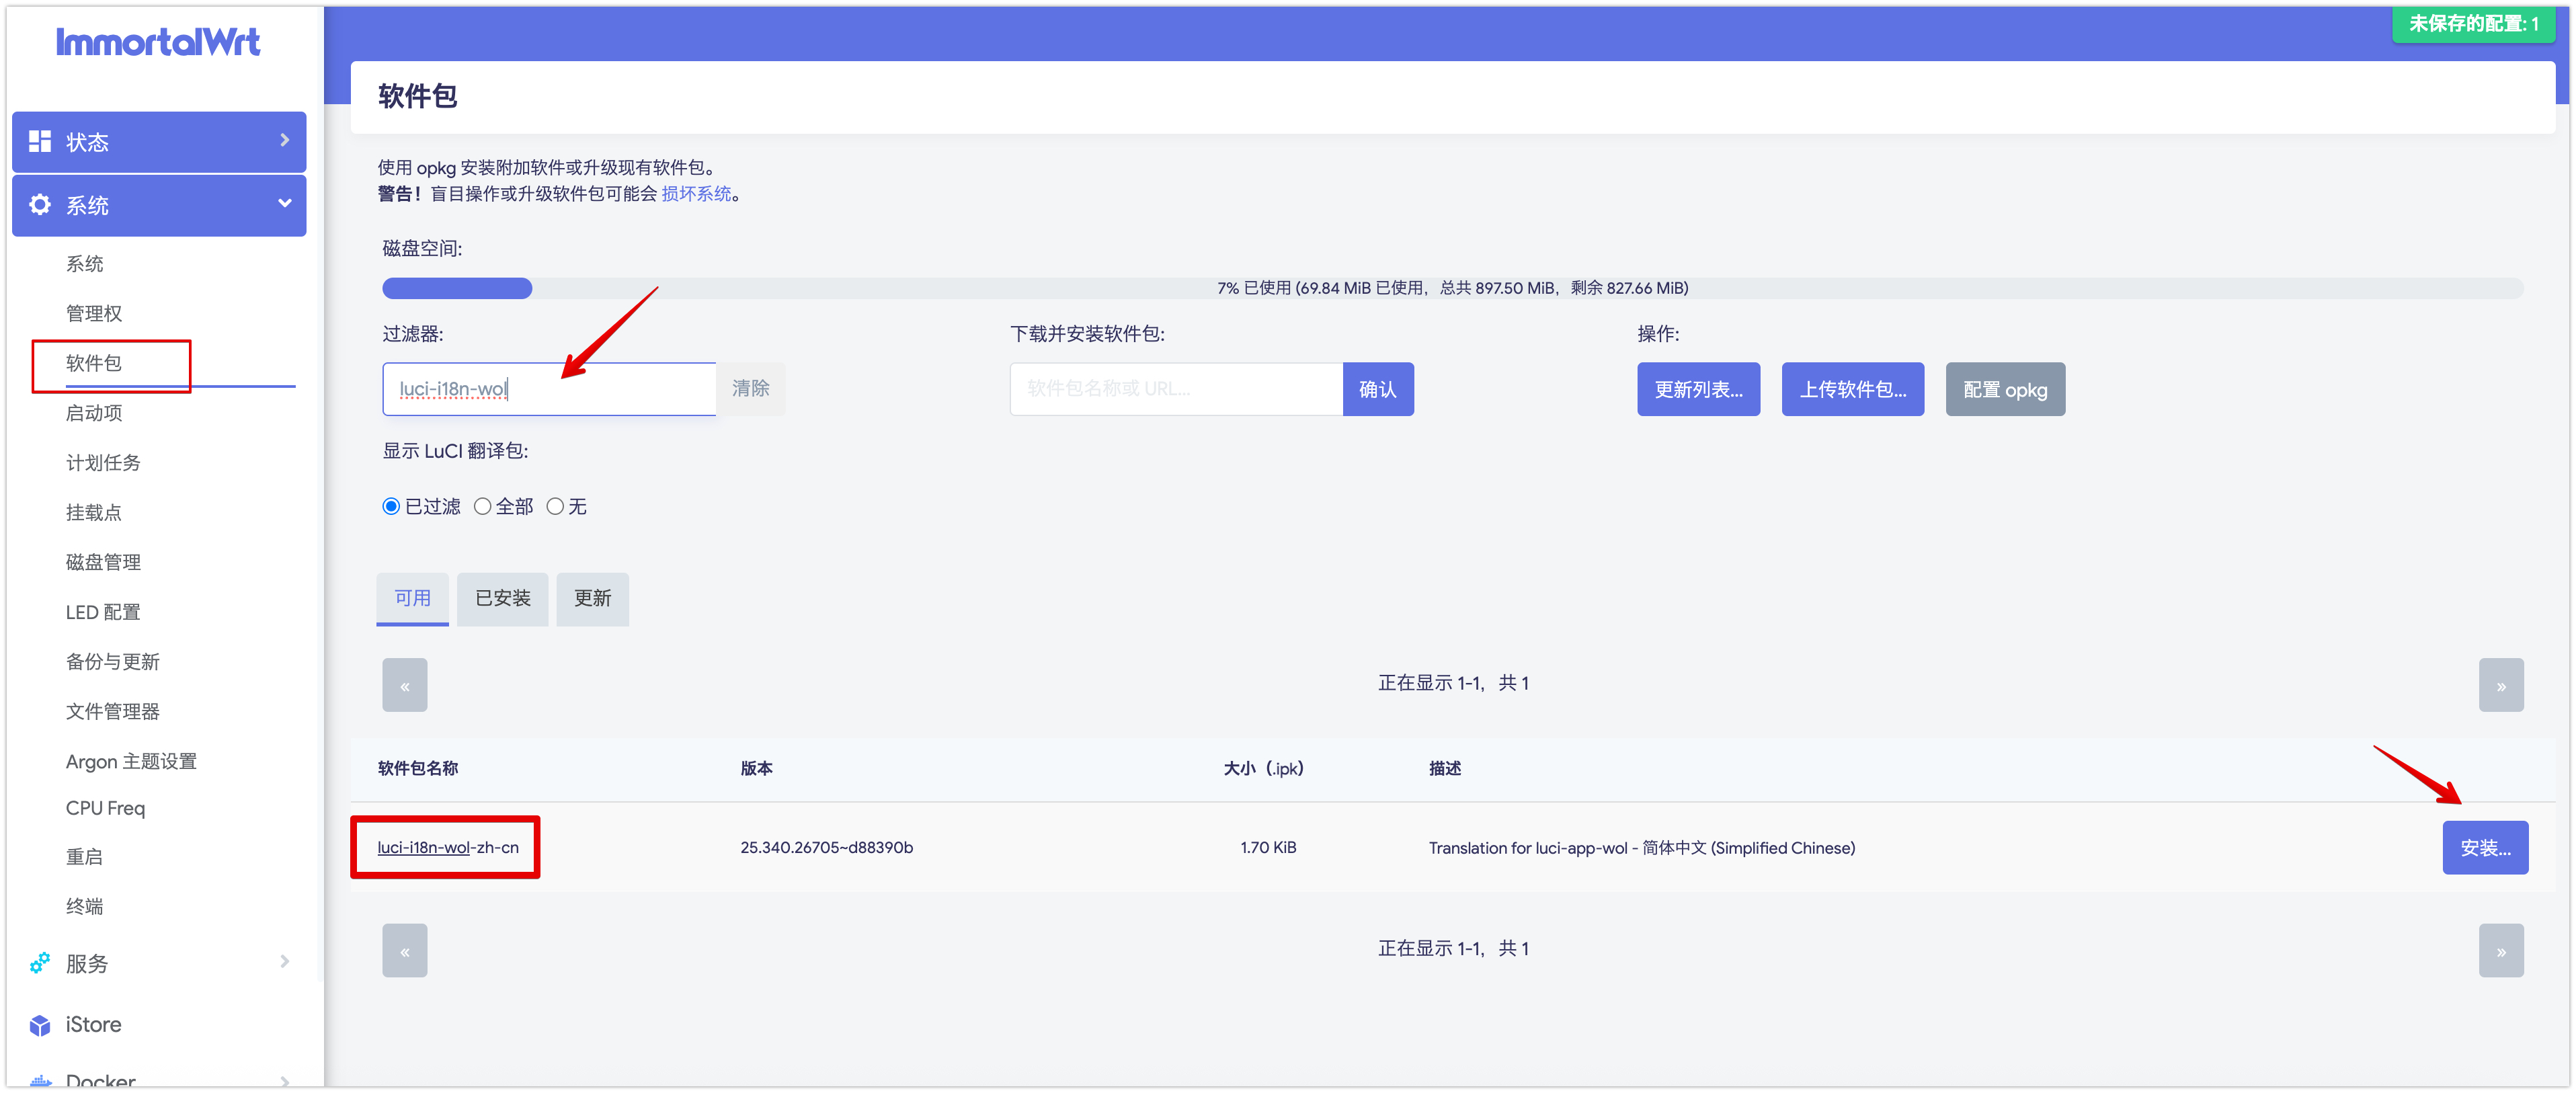The width and height of the screenshot is (2576, 1093).
Task: Click the ImmortalWrt logo
Action: coord(158,42)
